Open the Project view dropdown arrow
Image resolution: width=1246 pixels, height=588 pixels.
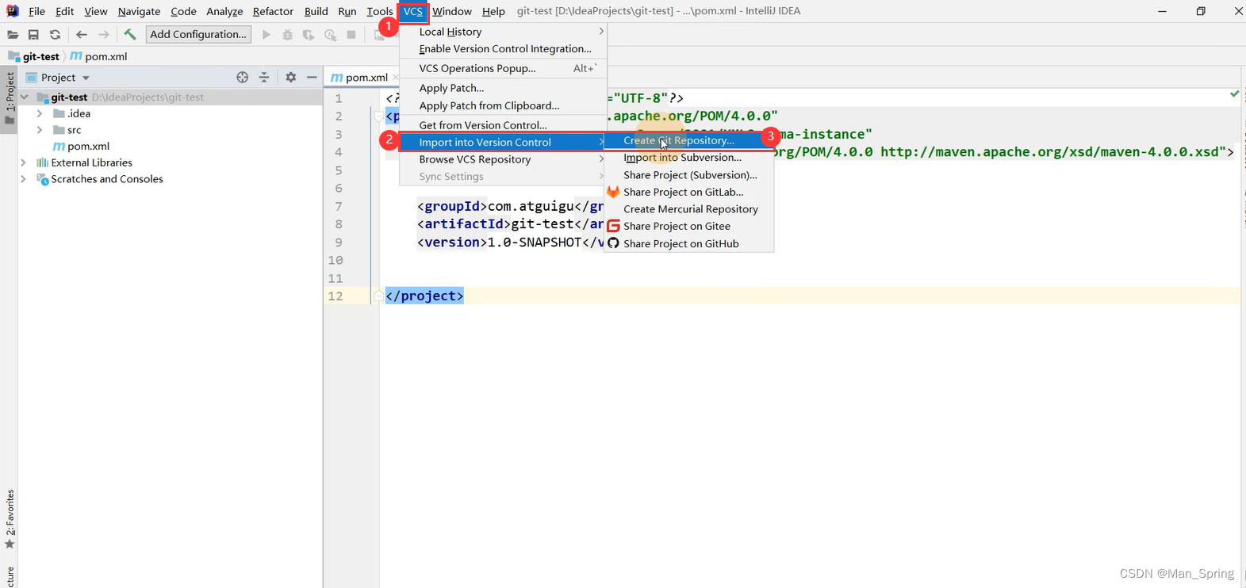86,78
